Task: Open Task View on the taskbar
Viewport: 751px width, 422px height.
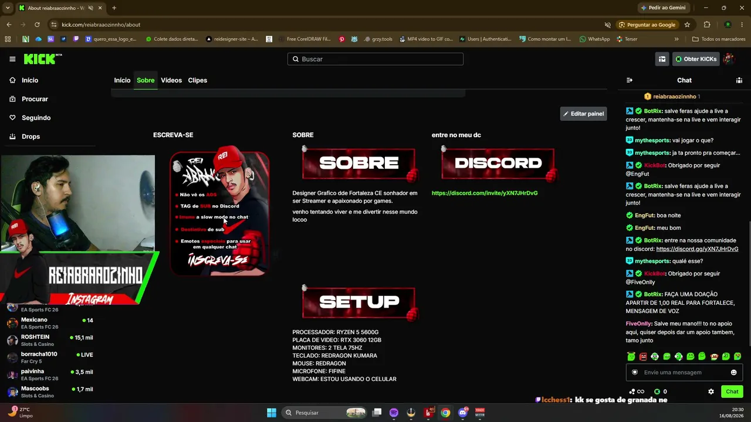Action: pos(377,413)
